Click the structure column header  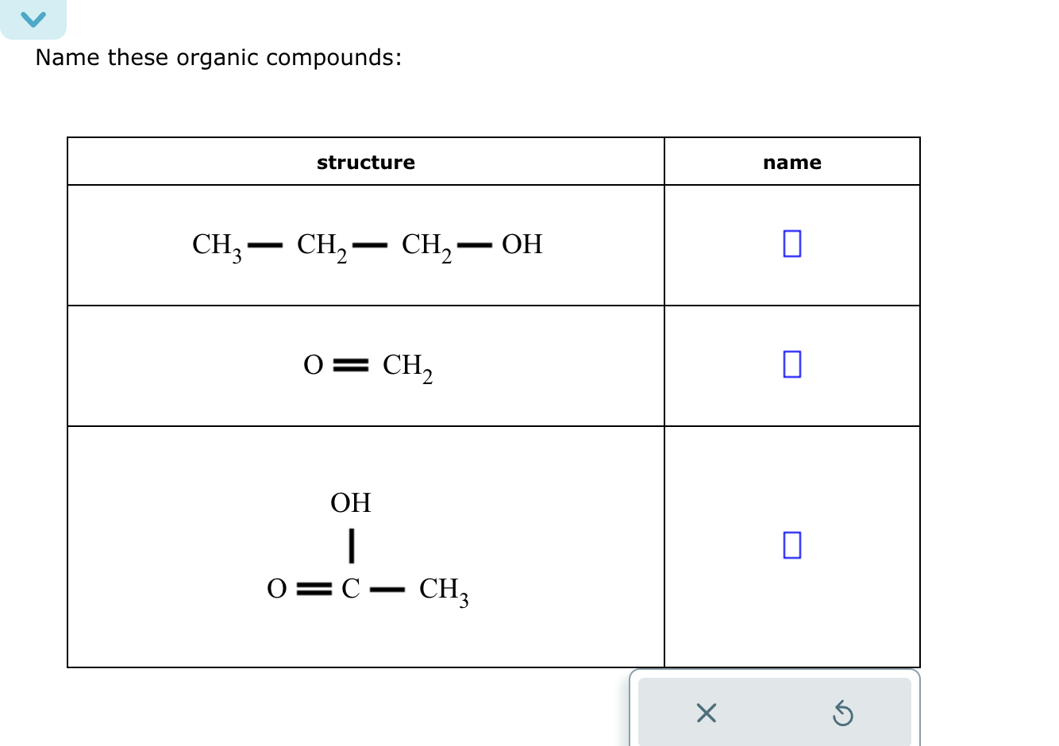click(x=366, y=162)
